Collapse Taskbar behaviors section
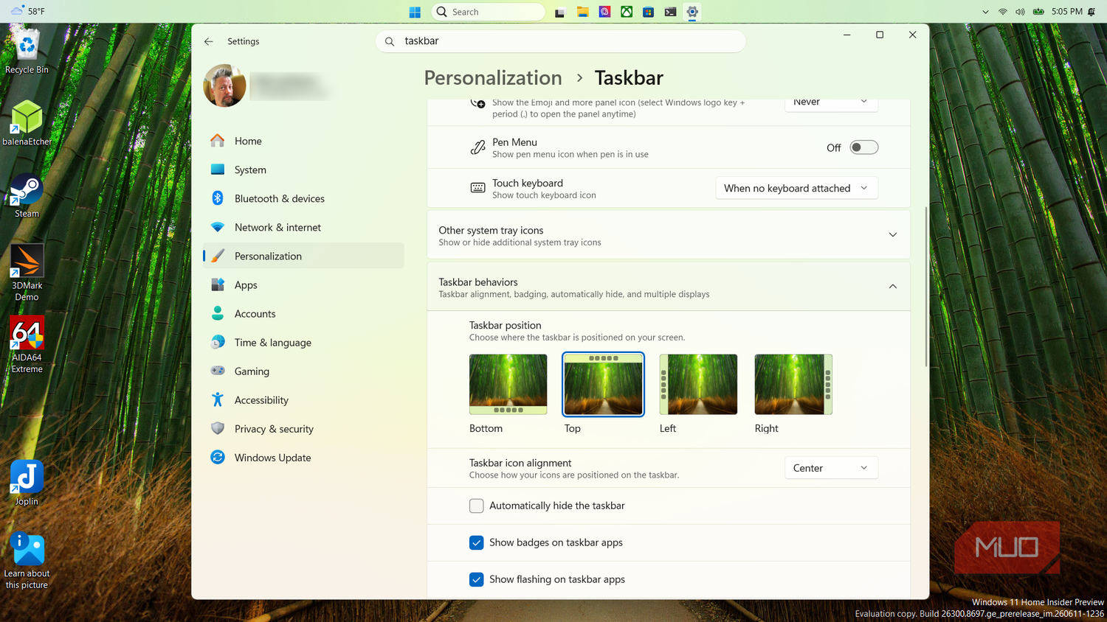This screenshot has width=1107, height=622. (x=669, y=287)
